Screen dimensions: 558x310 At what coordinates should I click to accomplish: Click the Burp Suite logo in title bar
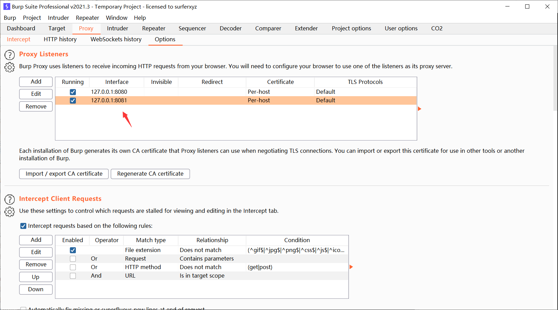pos(6,6)
